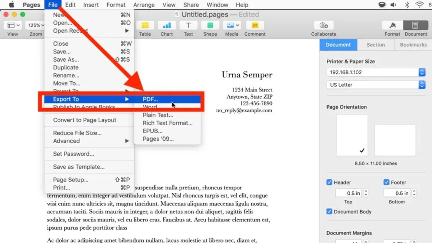Open the Arrange menu
Screen dimensions: 432x243
click(144, 5)
